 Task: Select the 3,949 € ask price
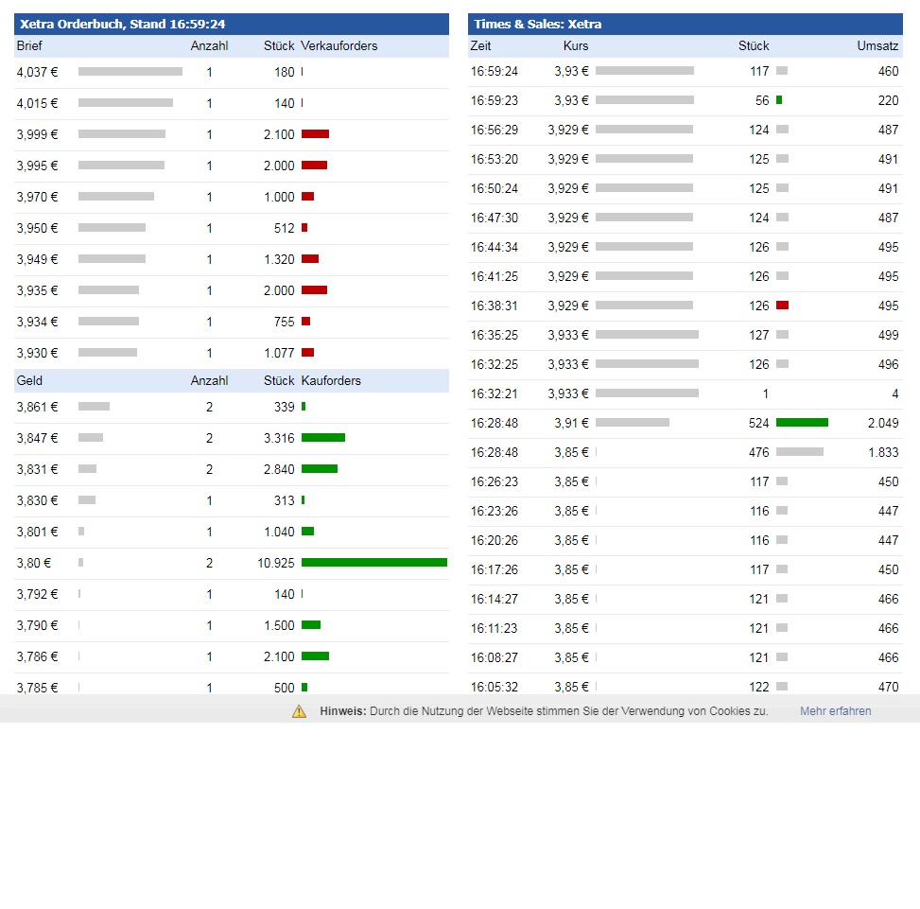click(x=38, y=259)
